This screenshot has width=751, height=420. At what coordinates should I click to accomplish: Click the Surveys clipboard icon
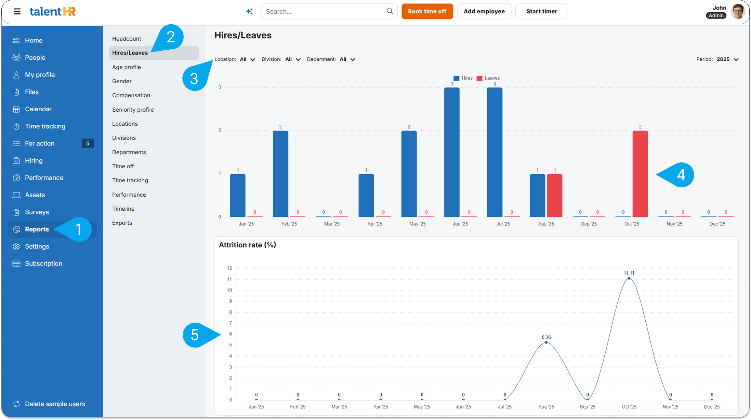point(16,212)
